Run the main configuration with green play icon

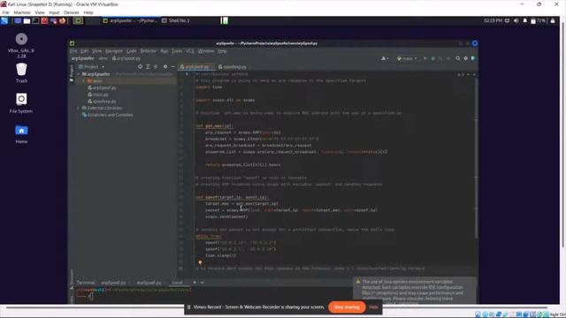click(x=424, y=58)
